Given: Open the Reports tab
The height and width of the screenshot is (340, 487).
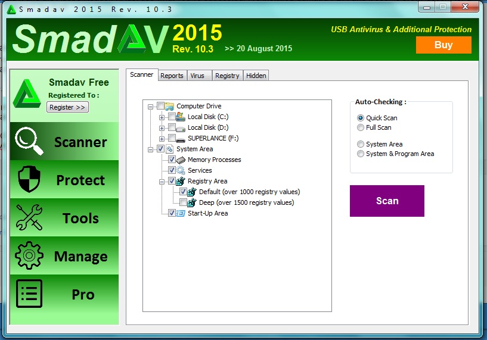Looking at the screenshot, I should [172, 76].
